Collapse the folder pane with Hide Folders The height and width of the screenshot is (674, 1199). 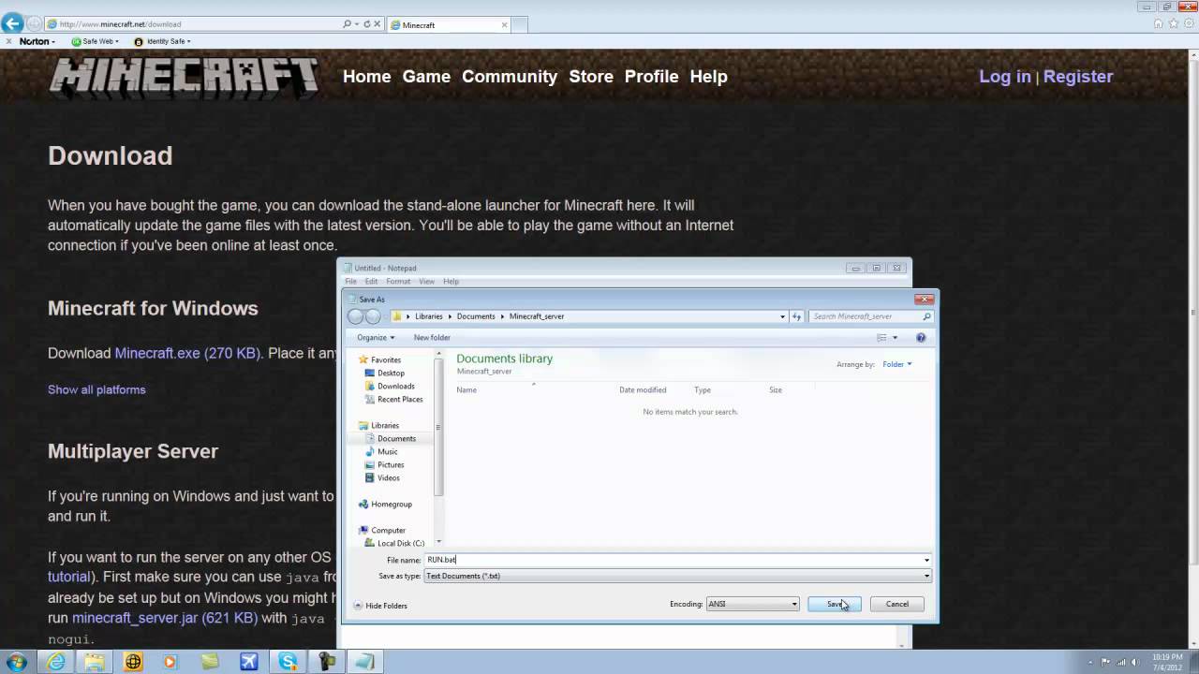(x=380, y=606)
